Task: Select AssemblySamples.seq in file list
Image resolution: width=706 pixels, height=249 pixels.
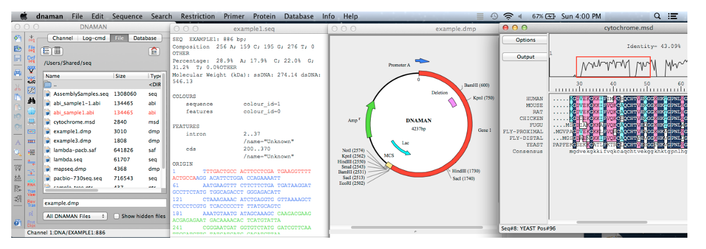Action: click(x=103, y=94)
